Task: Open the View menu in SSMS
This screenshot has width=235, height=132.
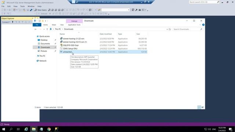Action: (15, 6)
